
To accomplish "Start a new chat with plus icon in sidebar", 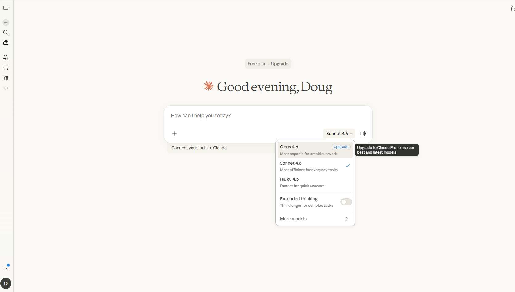I will click(x=6, y=22).
